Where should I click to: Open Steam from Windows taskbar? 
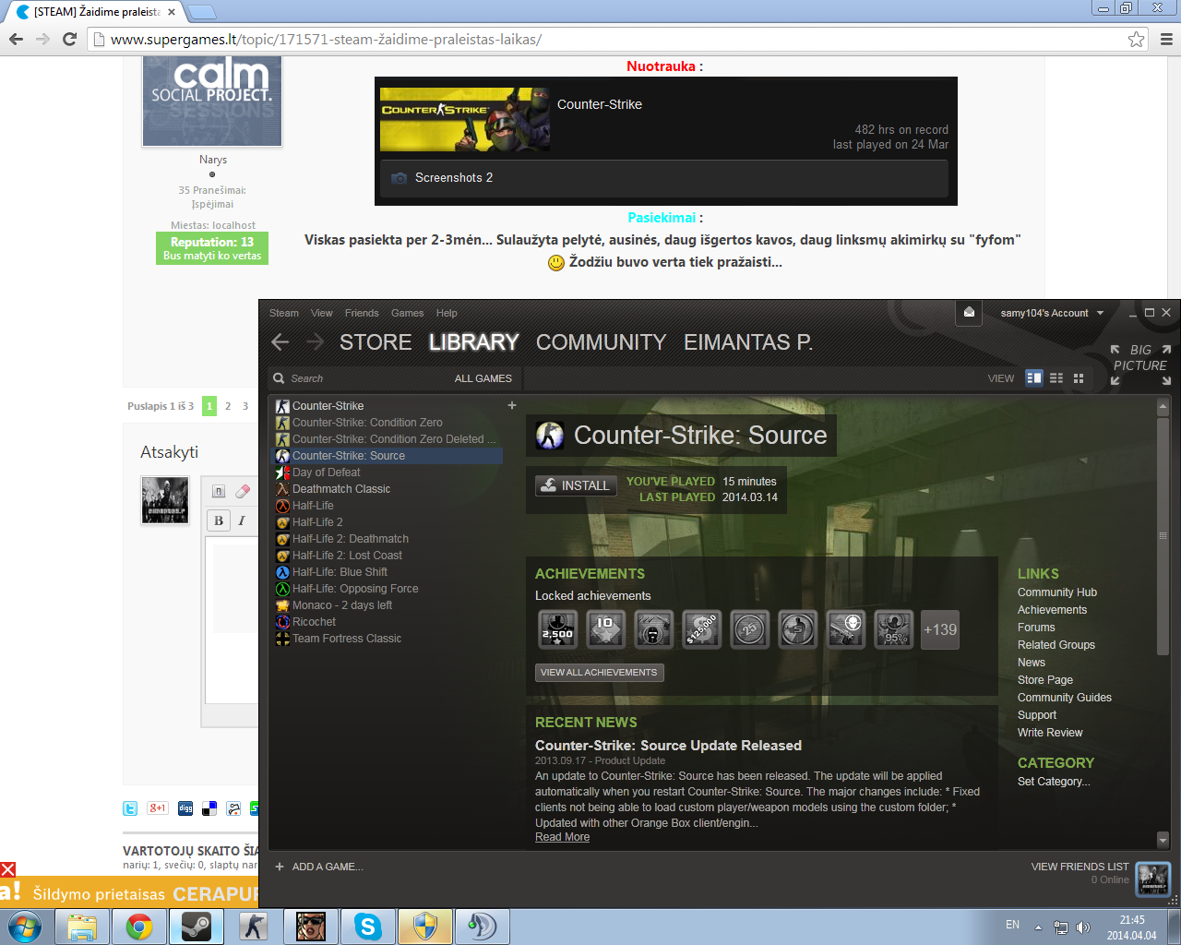click(x=196, y=927)
